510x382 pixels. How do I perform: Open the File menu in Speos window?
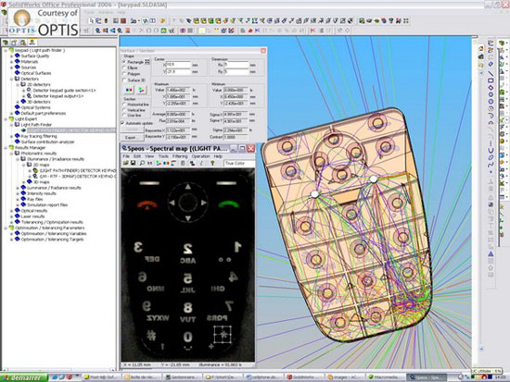pos(126,156)
